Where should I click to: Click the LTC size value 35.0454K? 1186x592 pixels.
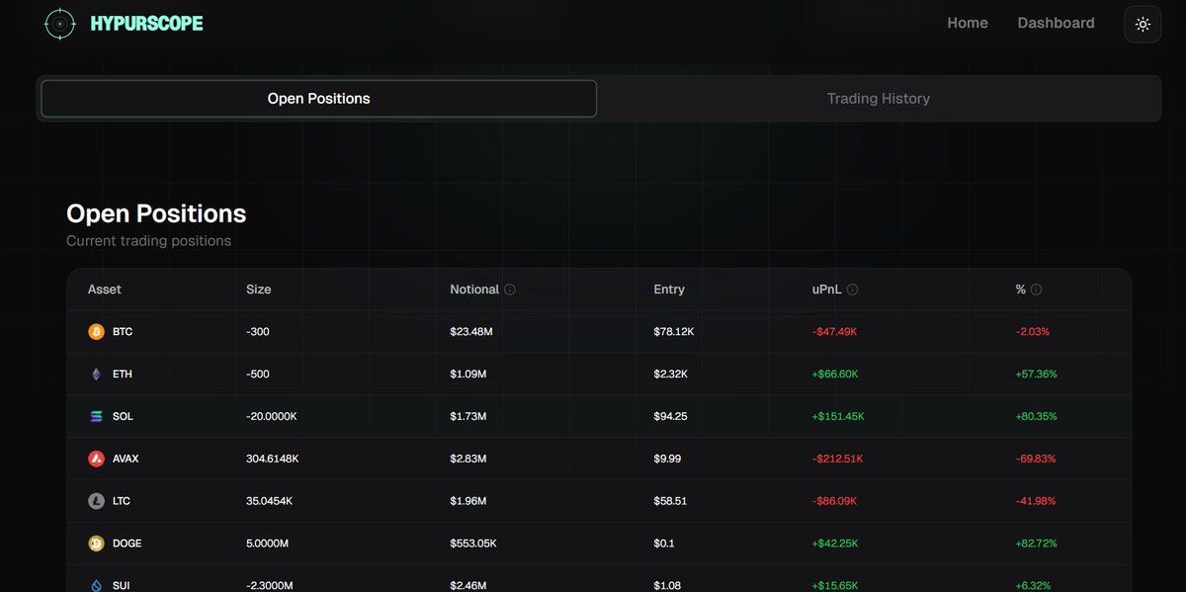click(x=270, y=501)
